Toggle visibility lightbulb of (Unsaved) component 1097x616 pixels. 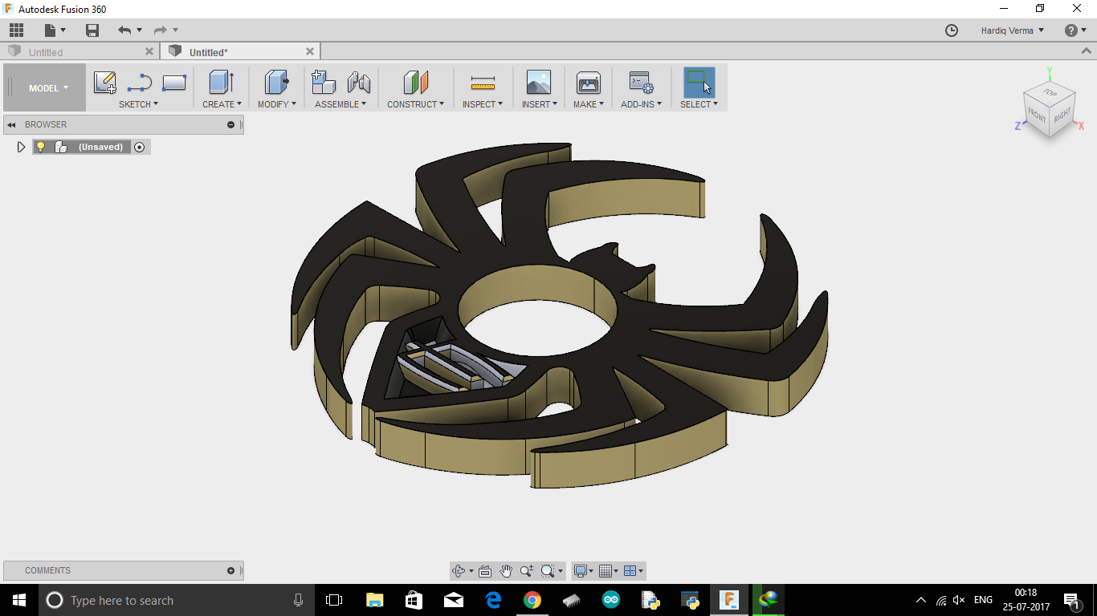coord(41,147)
